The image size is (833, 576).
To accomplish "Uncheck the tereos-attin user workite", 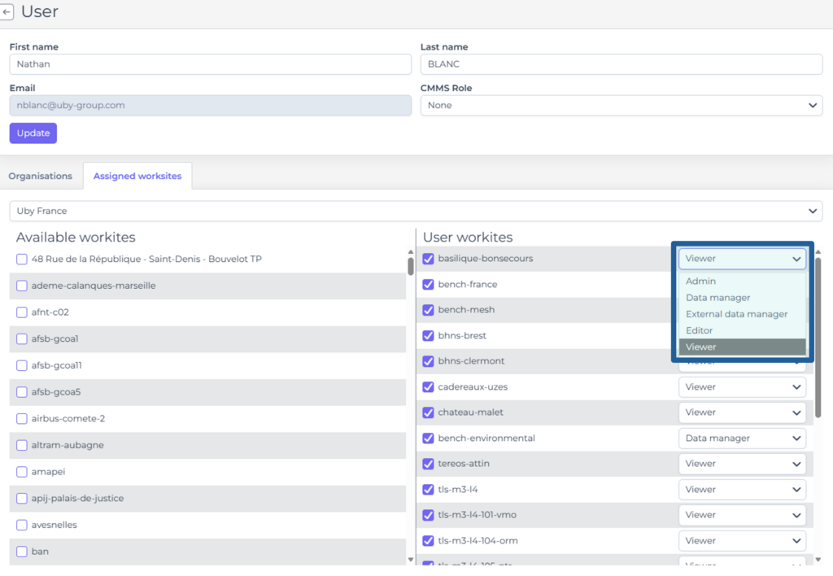I will click(429, 464).
